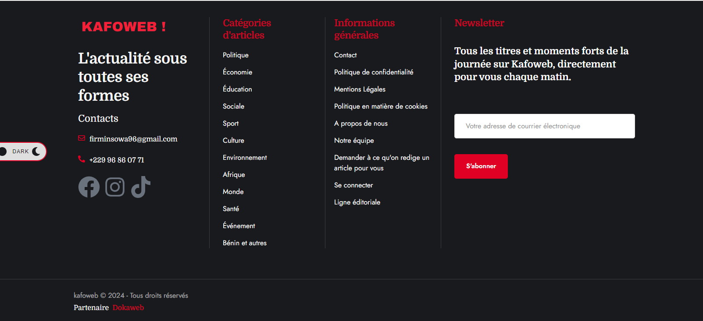This screenshot has height=321, width=703.
Task: Open the Sport category
Action: click(231, 123)
